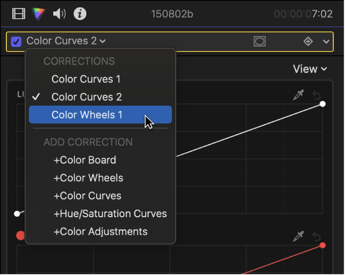
Task: Choose Color Wheels 1 correction
Action: coord(87,115)
